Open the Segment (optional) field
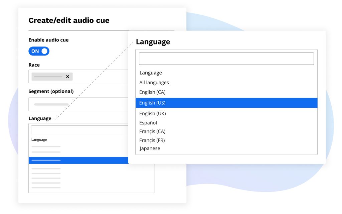 [x=78, y=104]
